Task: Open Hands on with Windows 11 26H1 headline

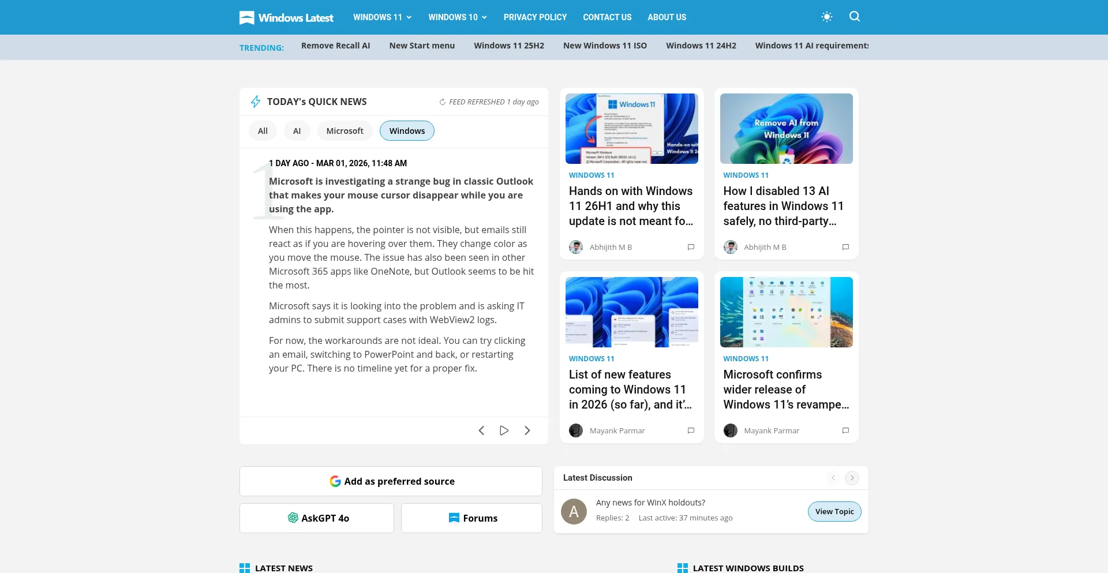Action: pyautogui.click(x=631, y=206)
